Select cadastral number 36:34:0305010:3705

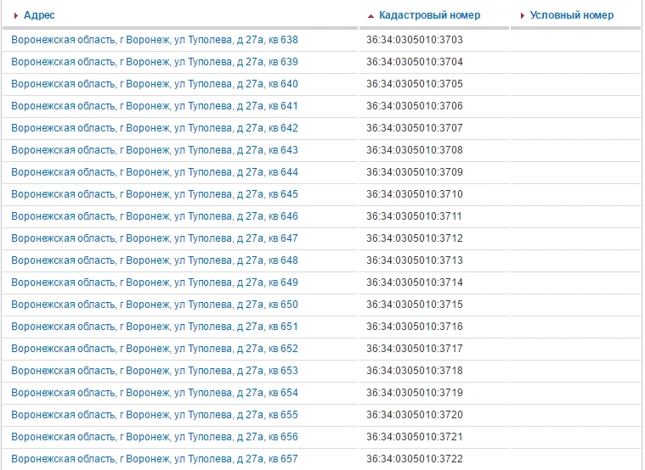pyautogui.click(x=415, y=84)
